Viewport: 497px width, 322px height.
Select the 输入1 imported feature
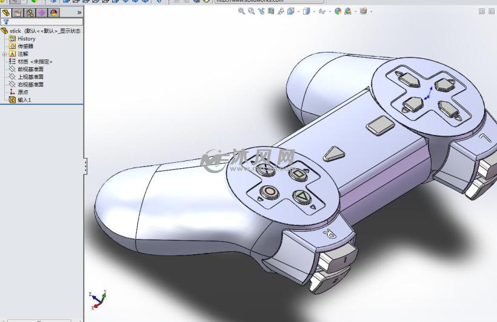pyautogui.click(x=20, y=100)
